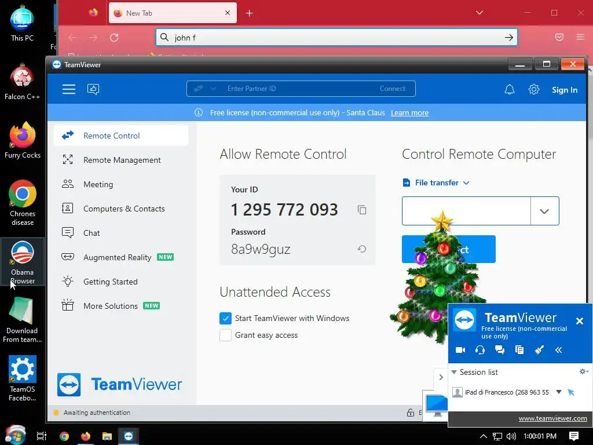
Task: Uncheck Start TeamViewer with Windows
Action: [225, 318]
